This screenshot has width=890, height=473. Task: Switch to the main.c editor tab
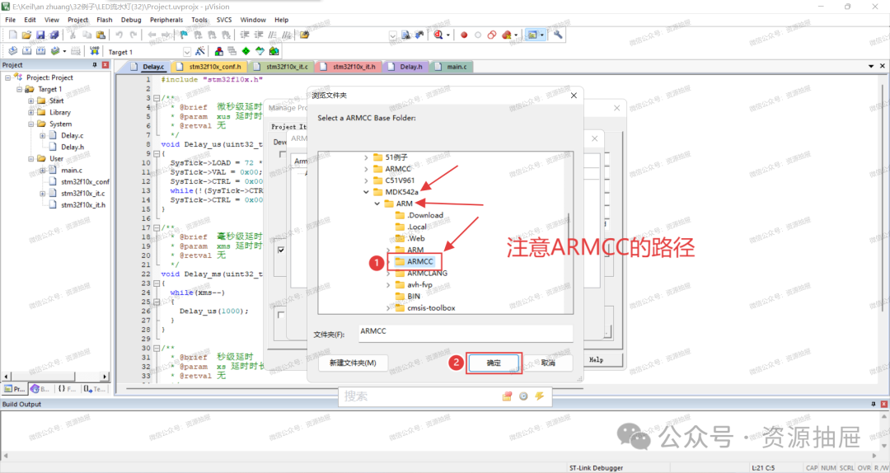click(452, 67)
